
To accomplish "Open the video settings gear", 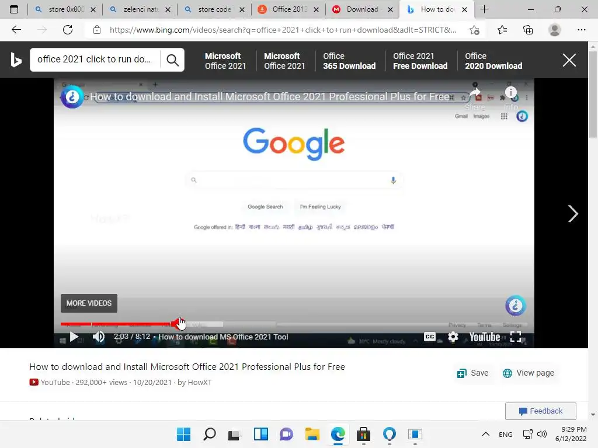I will tap(453, 337).
